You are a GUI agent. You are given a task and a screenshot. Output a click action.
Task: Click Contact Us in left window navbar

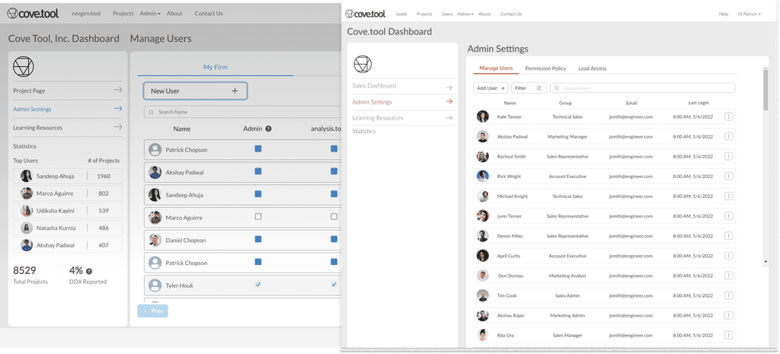tap(209, 14)
